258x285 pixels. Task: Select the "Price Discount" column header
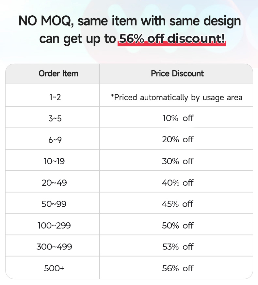[x=177, y=73]
